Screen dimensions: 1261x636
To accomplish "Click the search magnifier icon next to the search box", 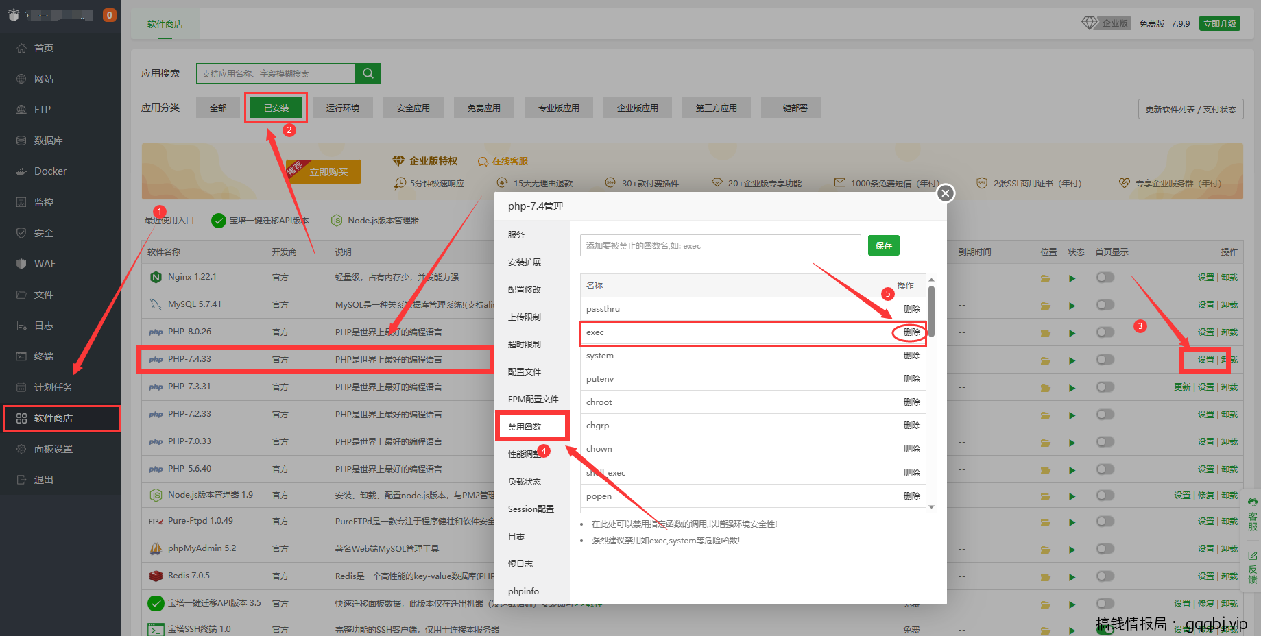I will (x=368, y=73).
